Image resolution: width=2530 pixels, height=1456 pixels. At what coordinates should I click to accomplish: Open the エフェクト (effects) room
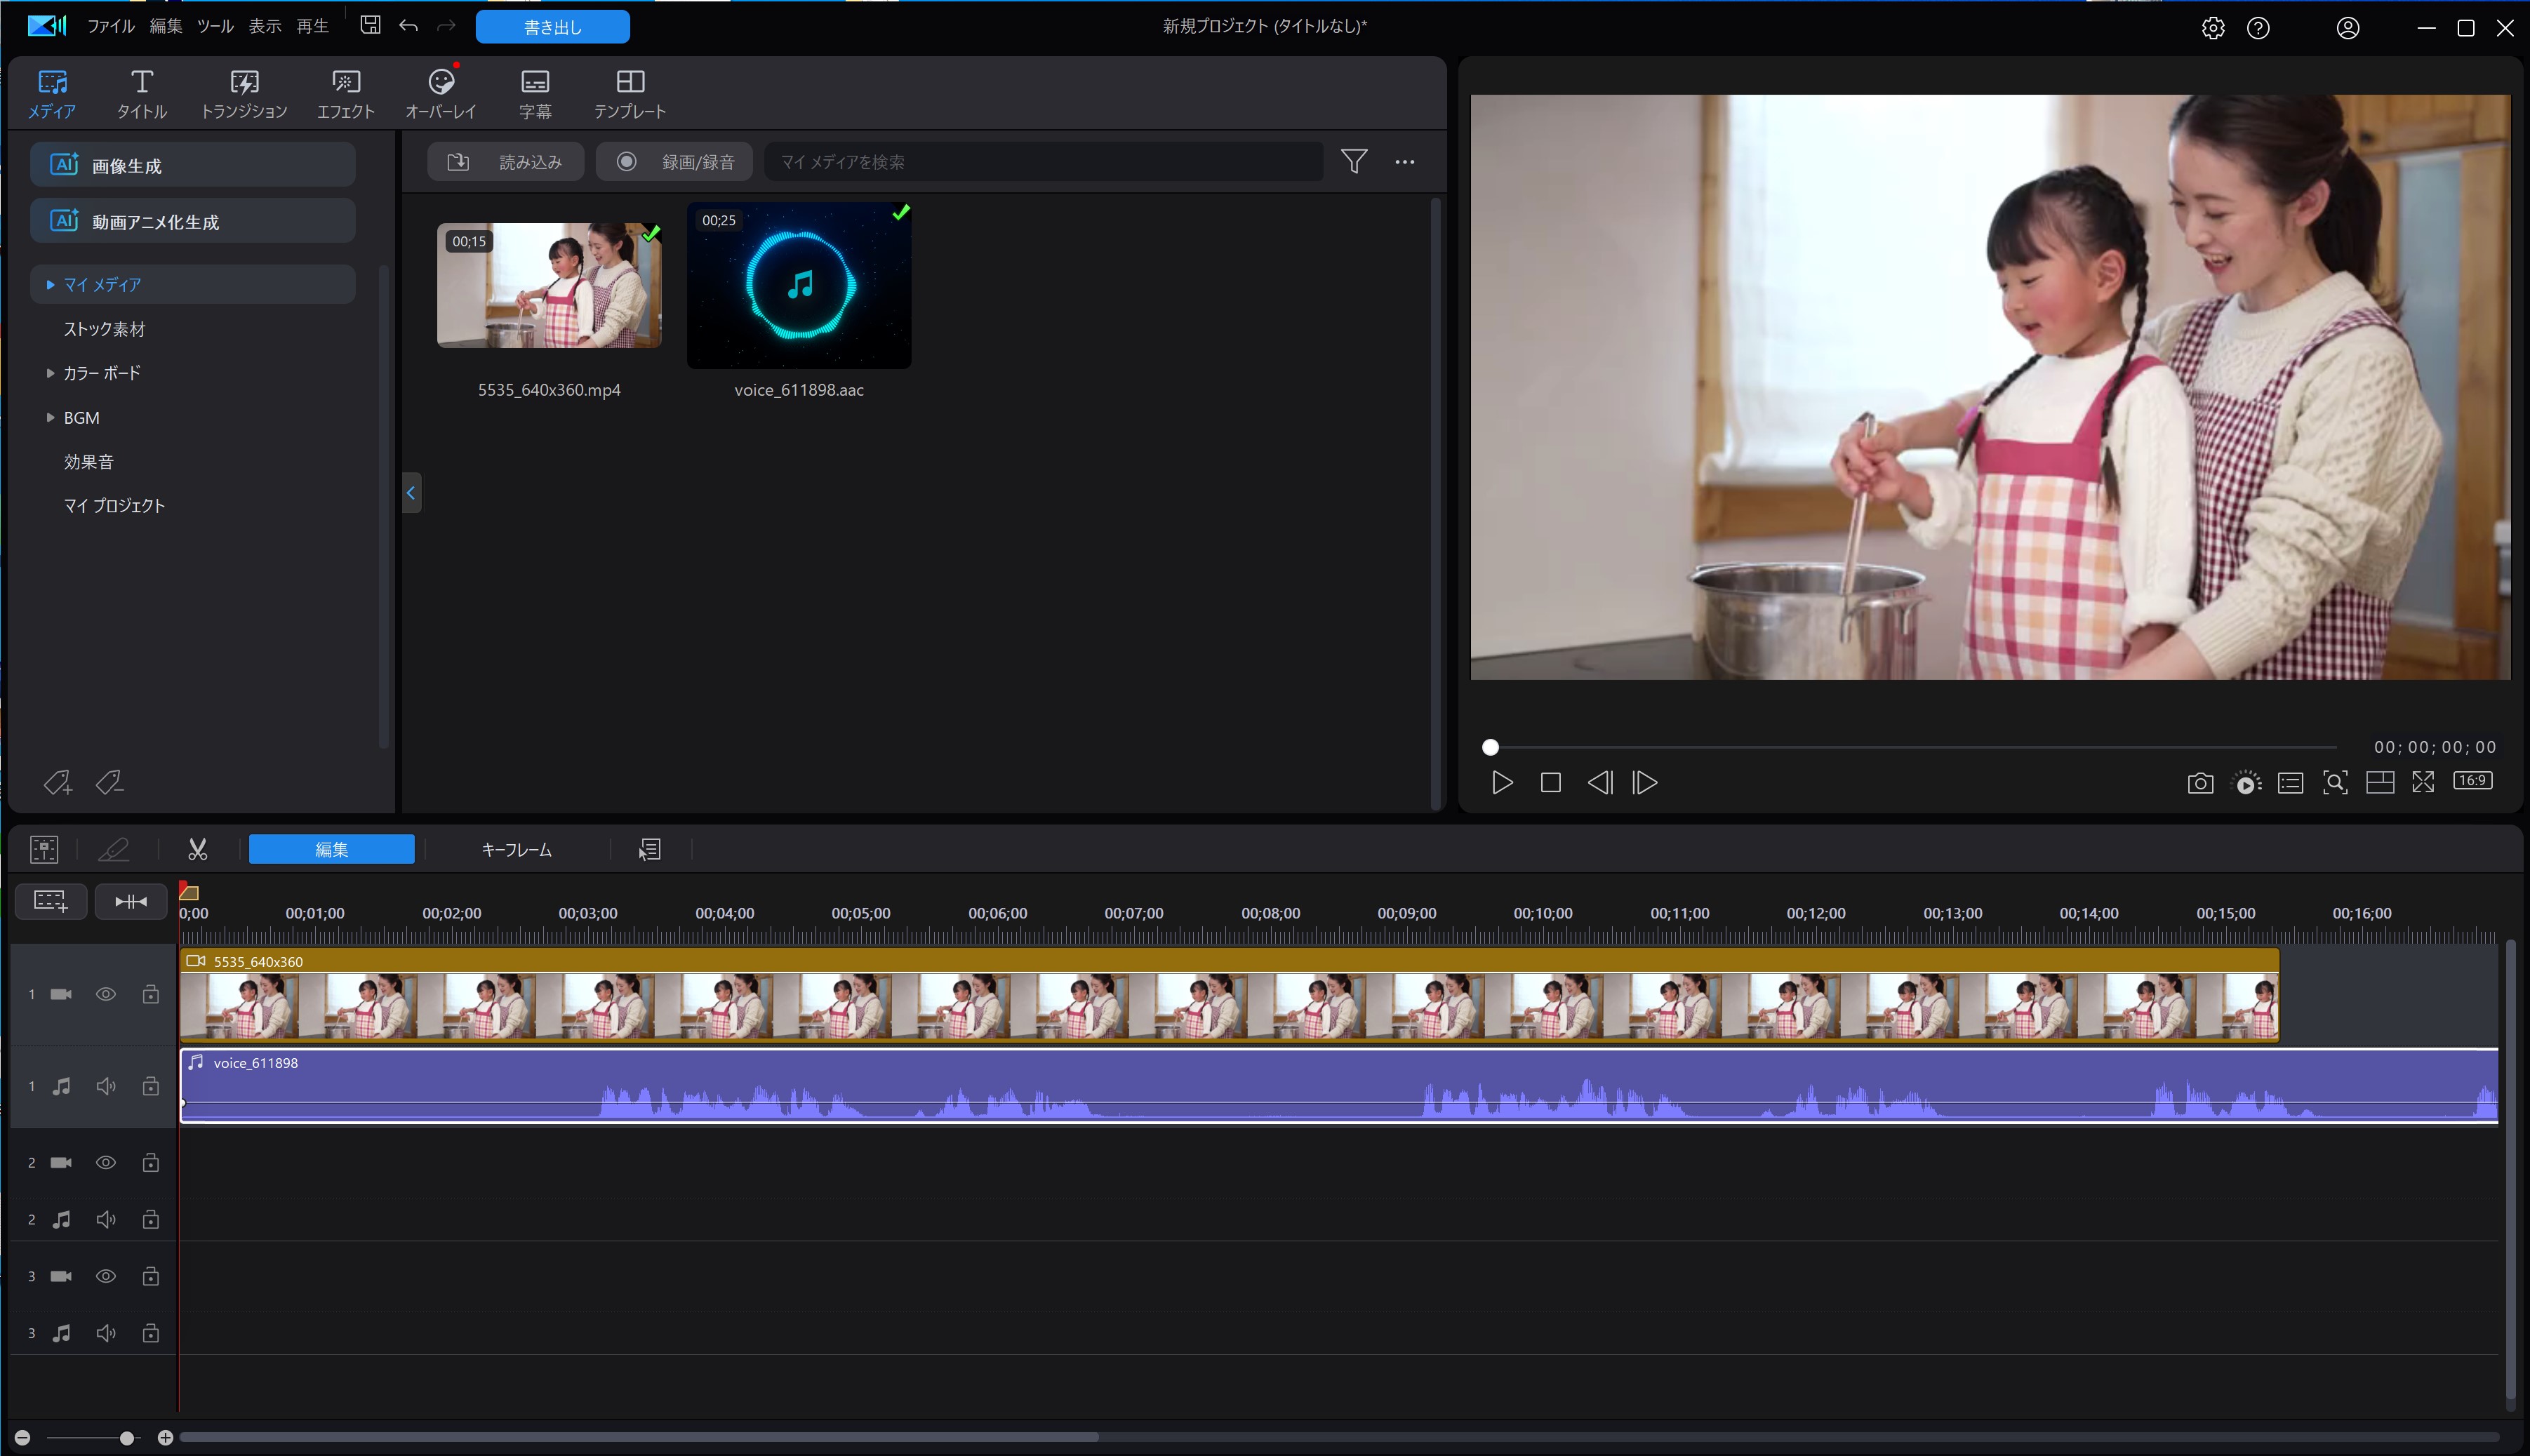[x=345, y=93]
